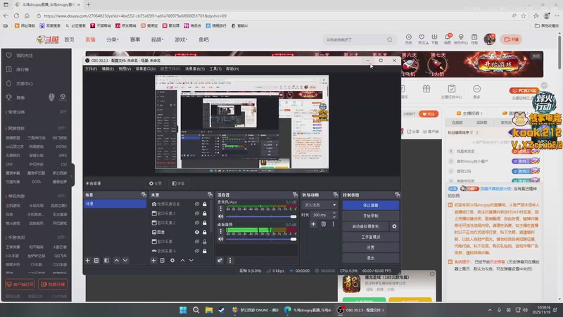The width and height of the screenshot is (563, 317).
Task: Unlock the 图像 source lock
Action: tap(205, 232)
